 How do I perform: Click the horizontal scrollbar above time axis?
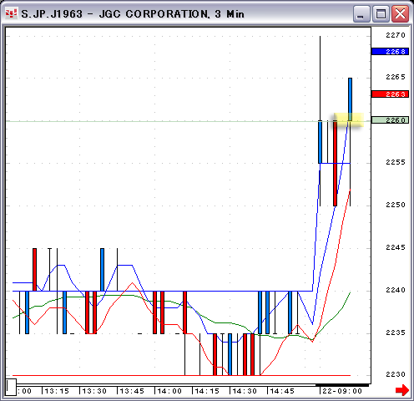pyautogui.click(x=193, y=385)
